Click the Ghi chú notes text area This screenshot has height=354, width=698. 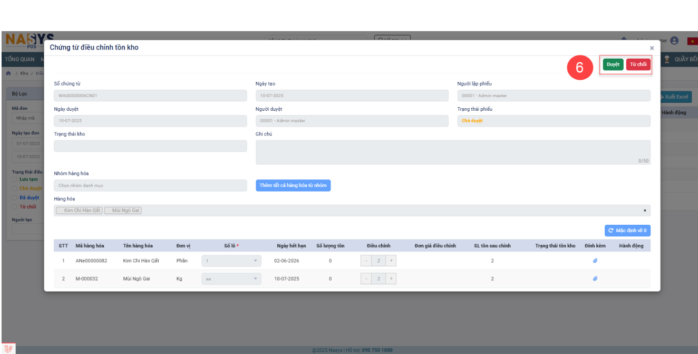452,152
